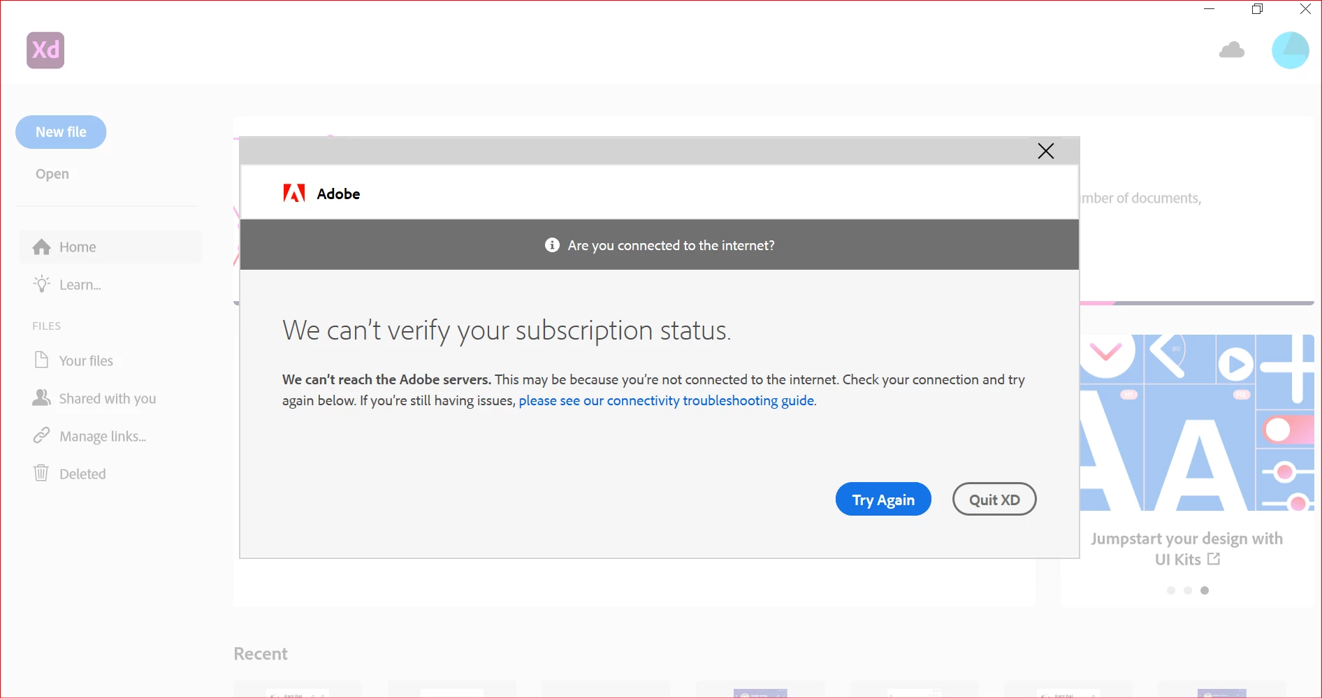Click the Home house icon
This screenshot has height=698, width=1322.
tap(42, 247)
